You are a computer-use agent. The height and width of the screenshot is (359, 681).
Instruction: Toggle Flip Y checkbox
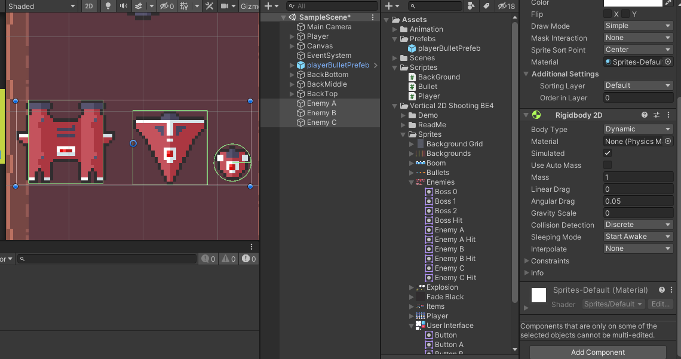tap(625, 14)
